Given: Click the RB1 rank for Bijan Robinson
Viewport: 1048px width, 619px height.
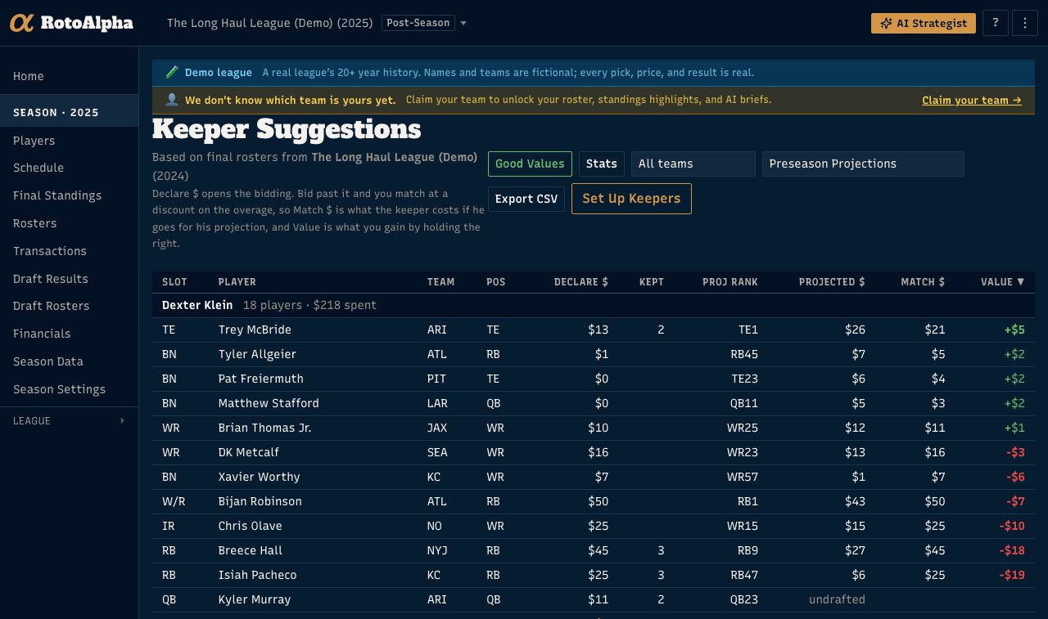Looking at the screenshot, I should click(748, 501).
